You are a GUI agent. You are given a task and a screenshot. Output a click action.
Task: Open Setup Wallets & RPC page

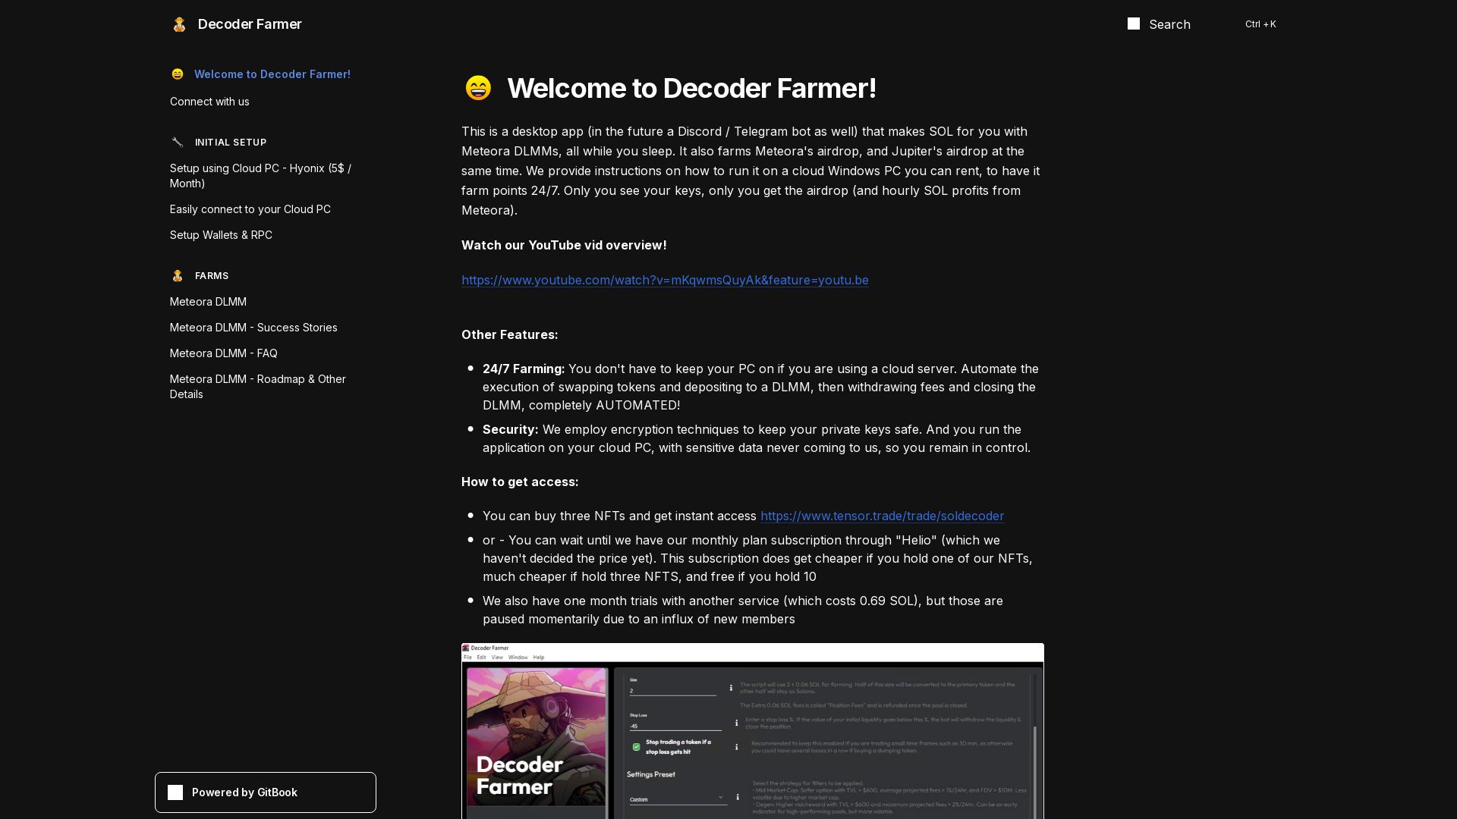coord(221,234)
